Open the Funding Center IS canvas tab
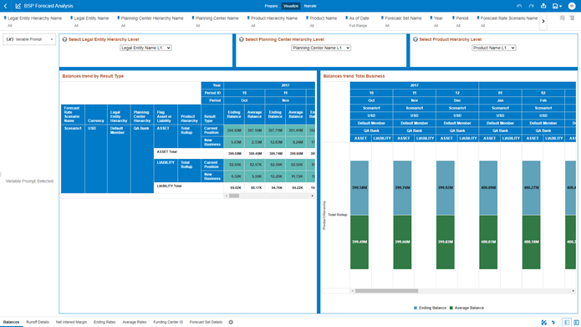The image size is (581, 327). tap(168, 322)
